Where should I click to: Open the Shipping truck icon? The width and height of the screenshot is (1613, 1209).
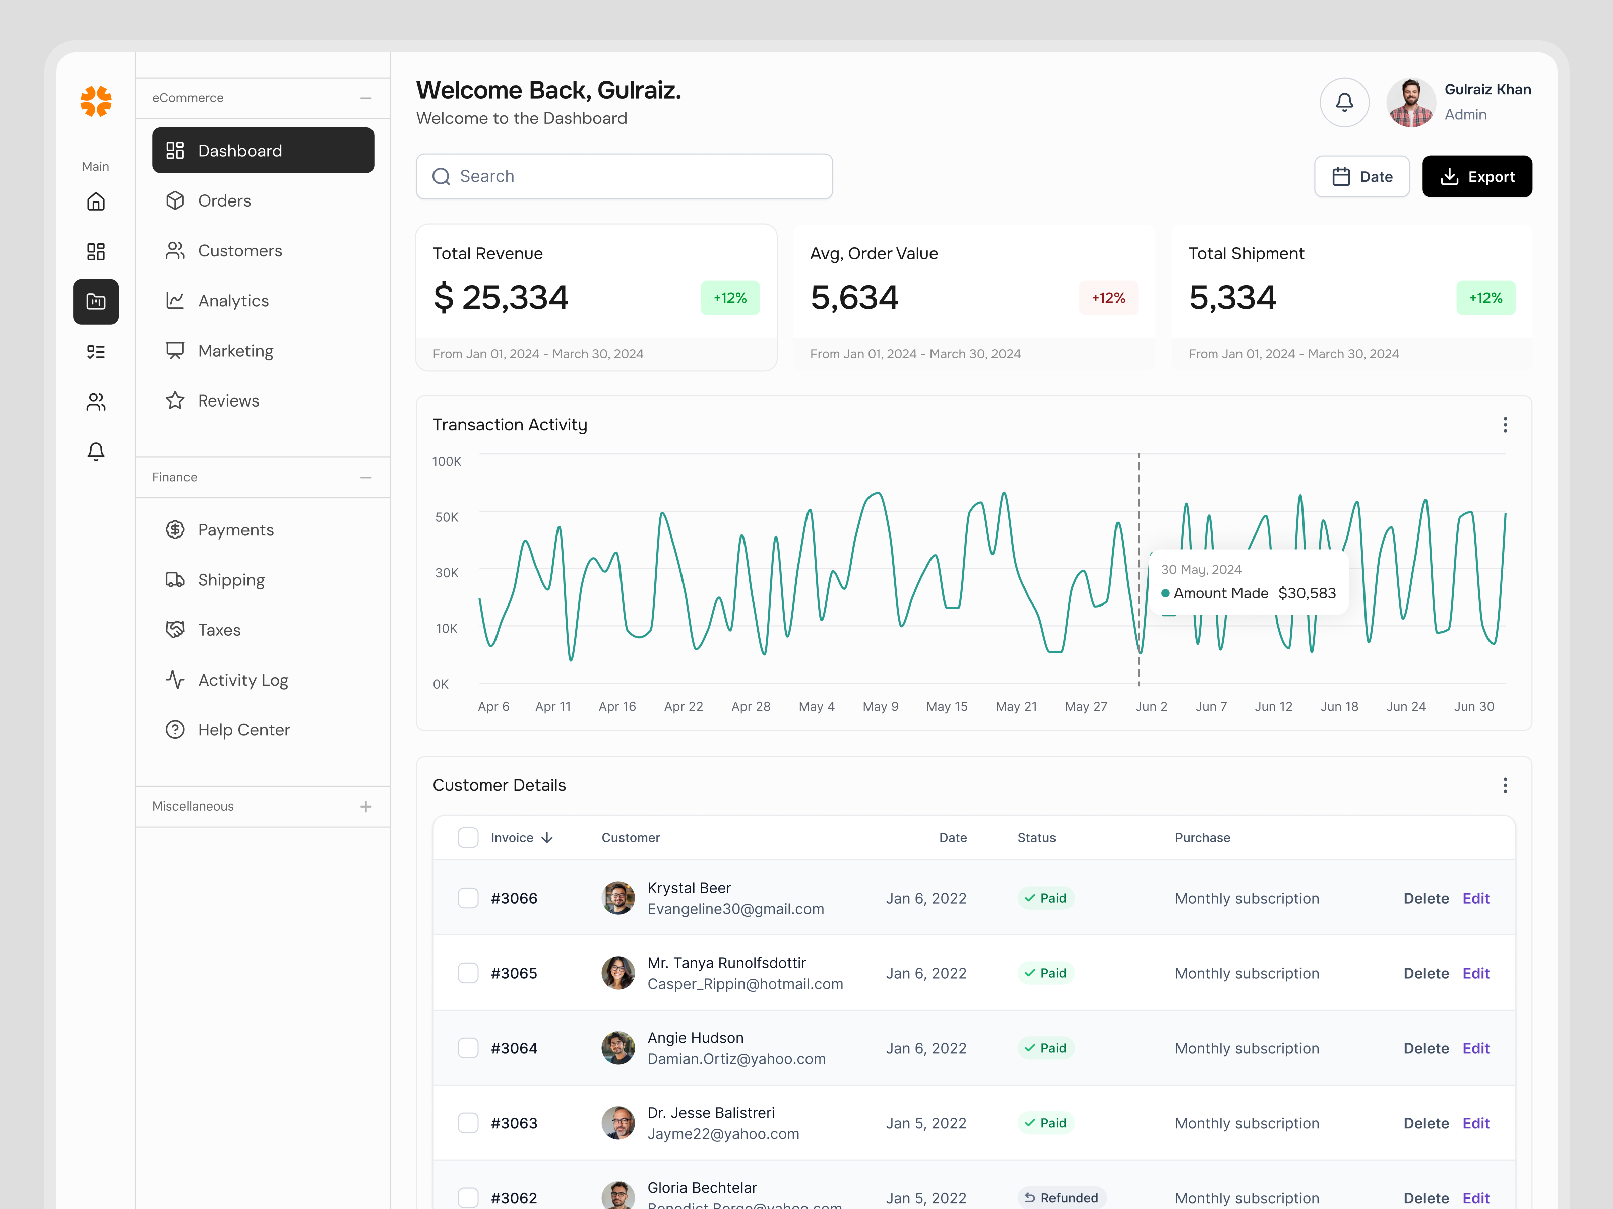pos(175,579)
